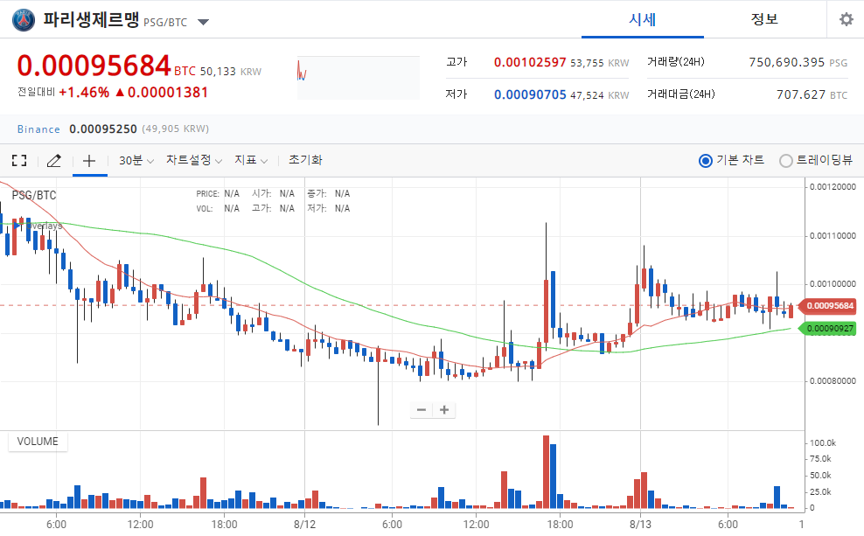This screenshot has height=536, width=864.
Task: Switch to the 시세 tab
Action: pyautogui.click(x=642, y=19)
